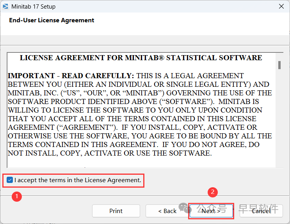Click the 'I accept the terms' label text
Image resolution: width=290 pixels, height=224 pixels.
[x=78, y=180]
